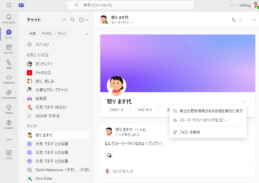This screenshot has width=259, height=183.
Task: Open the 怒り、悲しみ chat
Action: pyautogui.click(x=56, y=81)
